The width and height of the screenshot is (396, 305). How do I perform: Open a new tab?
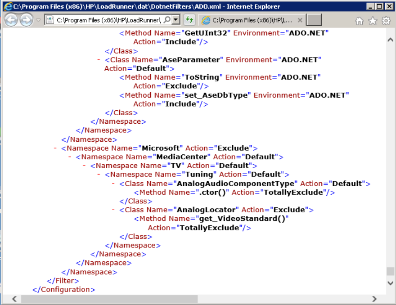tap(314, 20)
